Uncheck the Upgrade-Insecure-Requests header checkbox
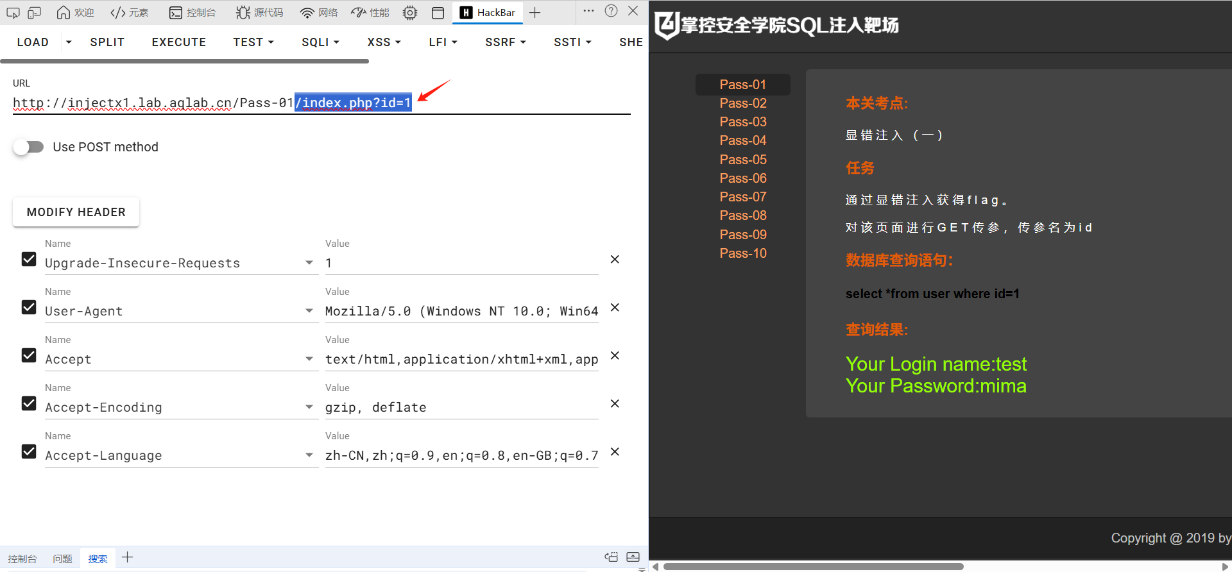This screenshot has height=572, width=1232. pyautogui.click(x=29, y=259)
